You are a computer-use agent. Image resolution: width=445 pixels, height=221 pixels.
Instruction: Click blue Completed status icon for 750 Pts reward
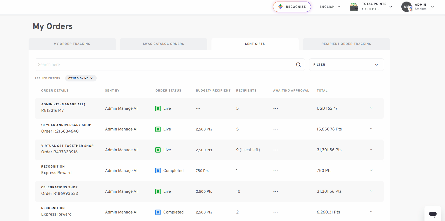click(158, 171)
